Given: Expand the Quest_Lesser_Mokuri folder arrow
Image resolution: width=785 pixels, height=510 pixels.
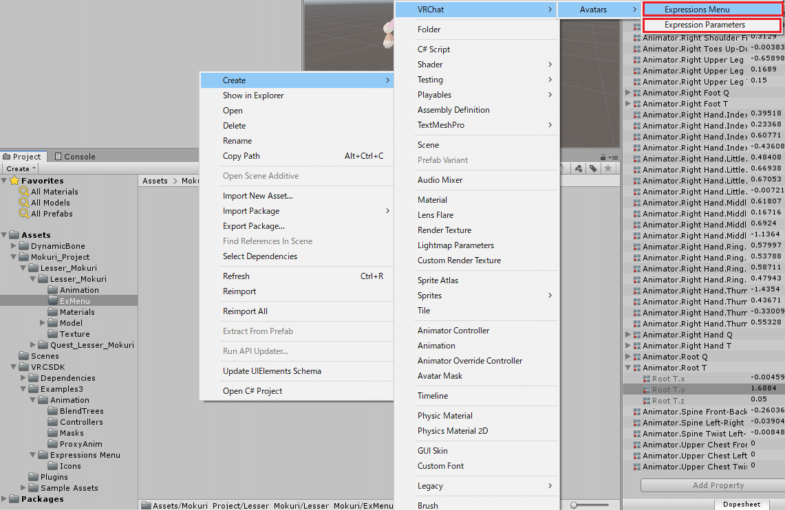Looking at the screenshot, I should tap(33, 344).
